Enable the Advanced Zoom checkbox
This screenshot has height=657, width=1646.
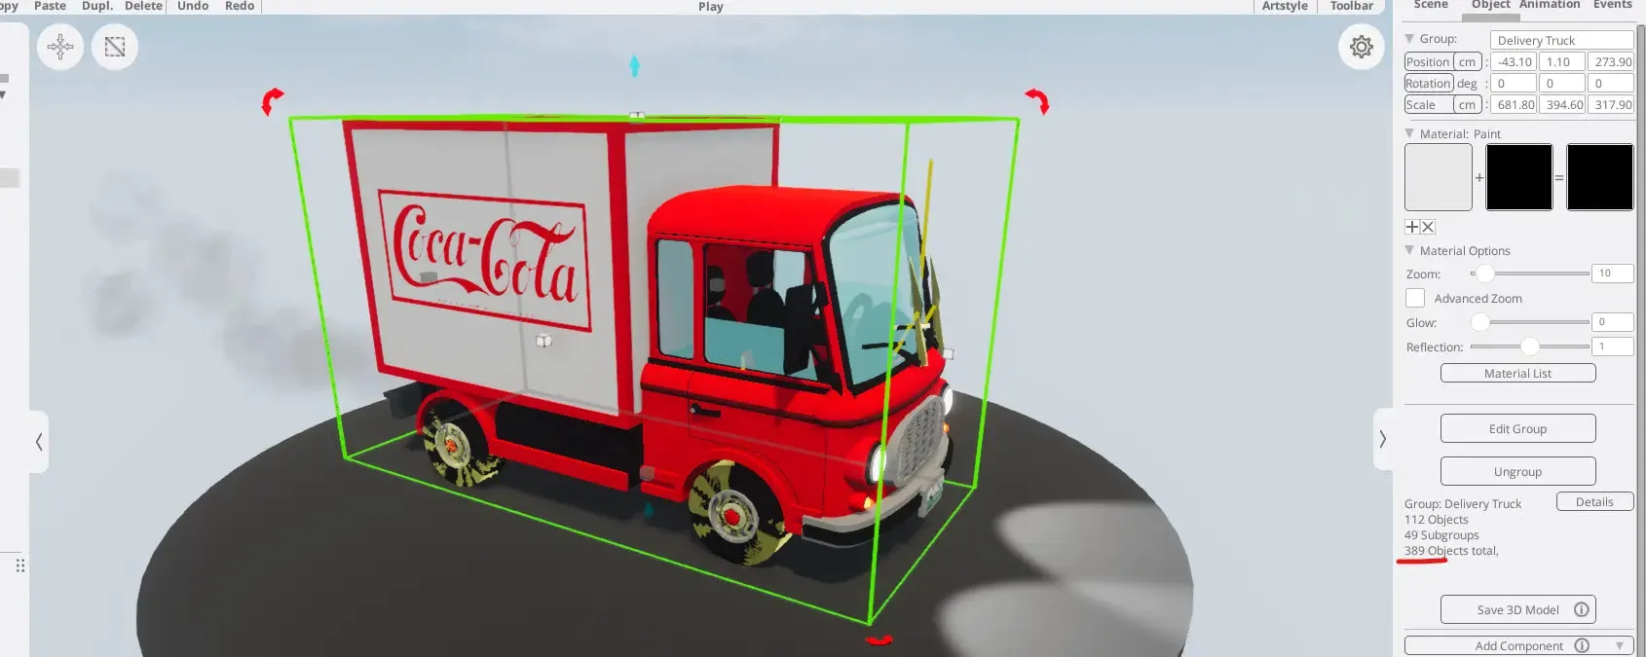1415,298
